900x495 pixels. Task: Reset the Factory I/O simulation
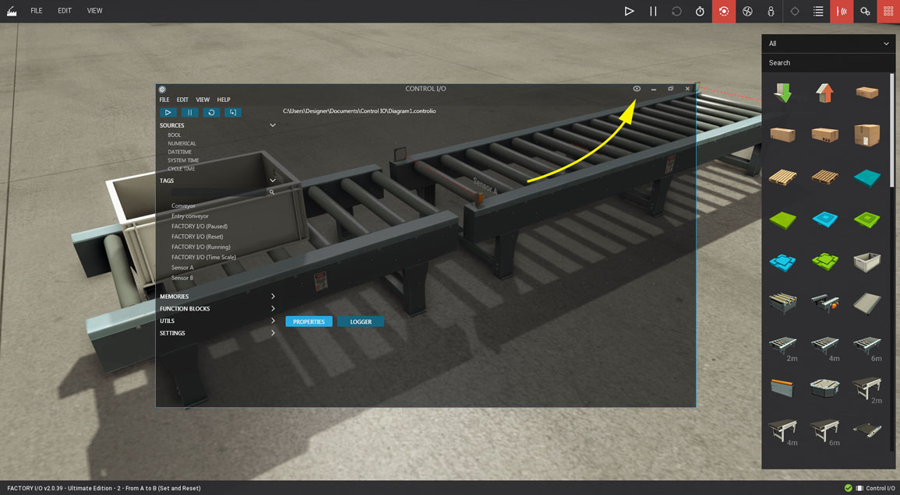(x=676, y=11)
